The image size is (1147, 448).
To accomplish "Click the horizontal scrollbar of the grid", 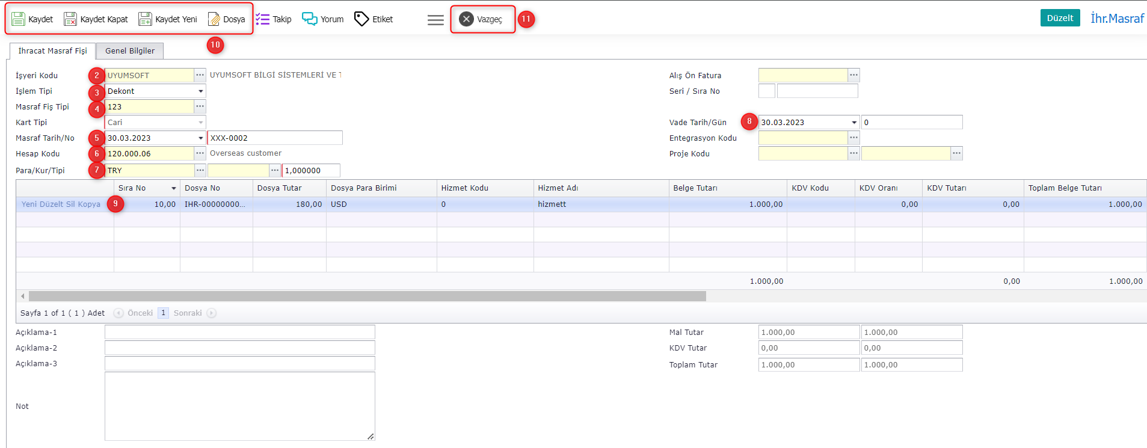I will tap(367, 296).
